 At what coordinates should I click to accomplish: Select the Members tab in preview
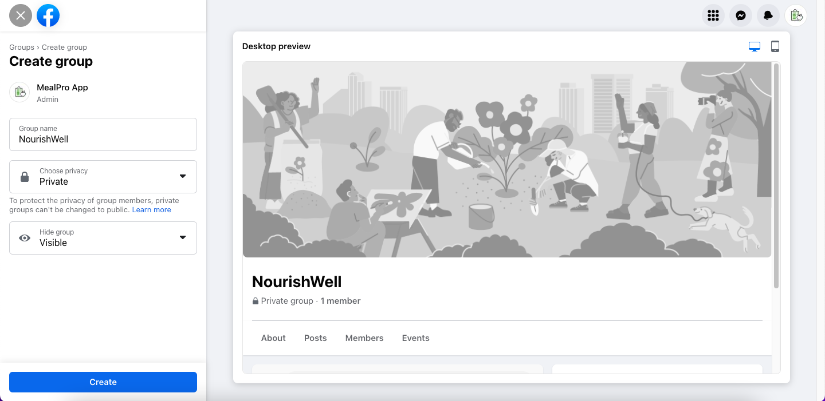coord(364,338)
